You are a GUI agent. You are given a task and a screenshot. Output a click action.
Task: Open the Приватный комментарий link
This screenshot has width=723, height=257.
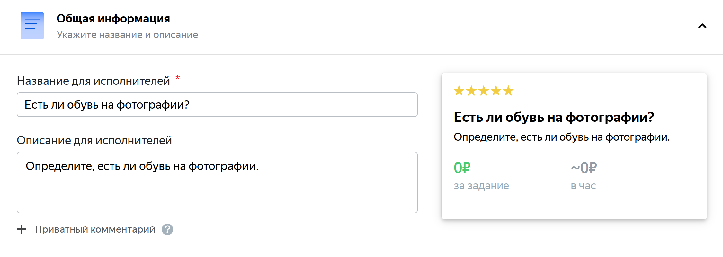(x=95, y=229)
